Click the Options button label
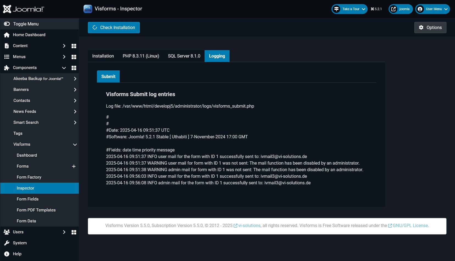The height and width of the screenshot is (261, 455). [x=434, y=27]
